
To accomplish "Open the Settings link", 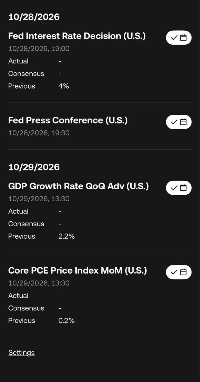I will [22, 352].
